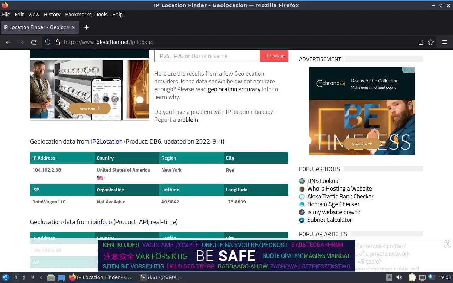Reload the current page
453x283 pixels.
[x=34, y=42]
